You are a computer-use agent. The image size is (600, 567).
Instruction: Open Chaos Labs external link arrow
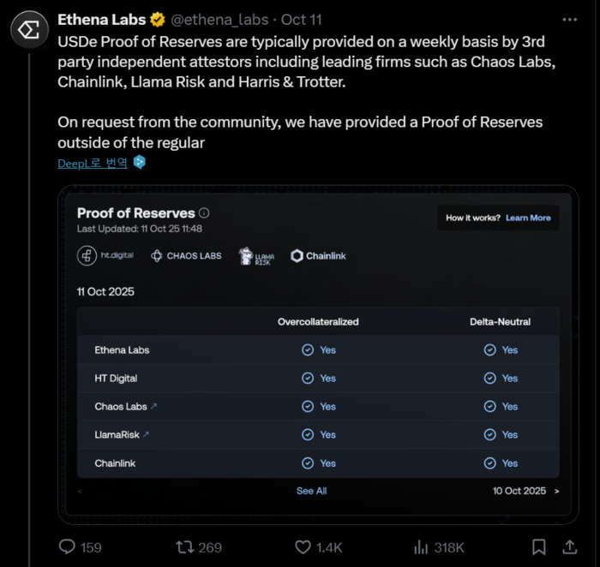(154, 407)
